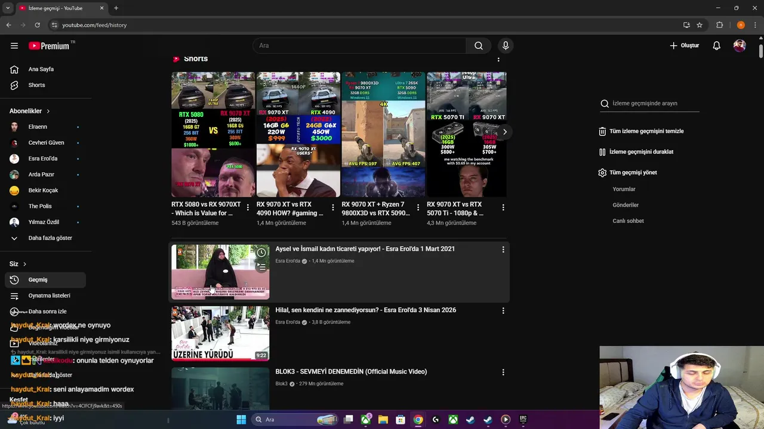Open Shorts shelf options menu
This screenshot has height=429, width=764.
pyautogui.click(x=498, y=58)
